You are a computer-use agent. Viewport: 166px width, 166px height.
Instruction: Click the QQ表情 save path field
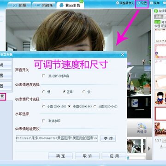pyautogui.click(x=57, y=138)
